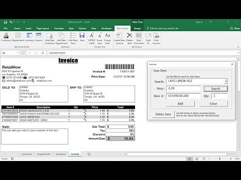Open the Department worksheet ribbon icon
This screenshot has height=180, width=241.
pos(18,37)
